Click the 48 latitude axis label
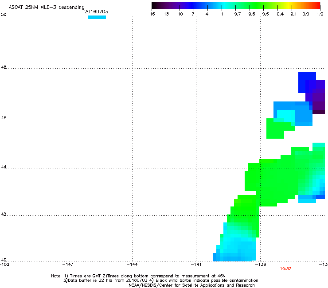Viewport: 328px width, 288px height. click(4, 67)
